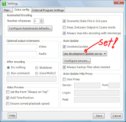Decrease the number of passes with the down arrow
The width and height of the screenshot is (126, 122).
(x=41, y=22)
